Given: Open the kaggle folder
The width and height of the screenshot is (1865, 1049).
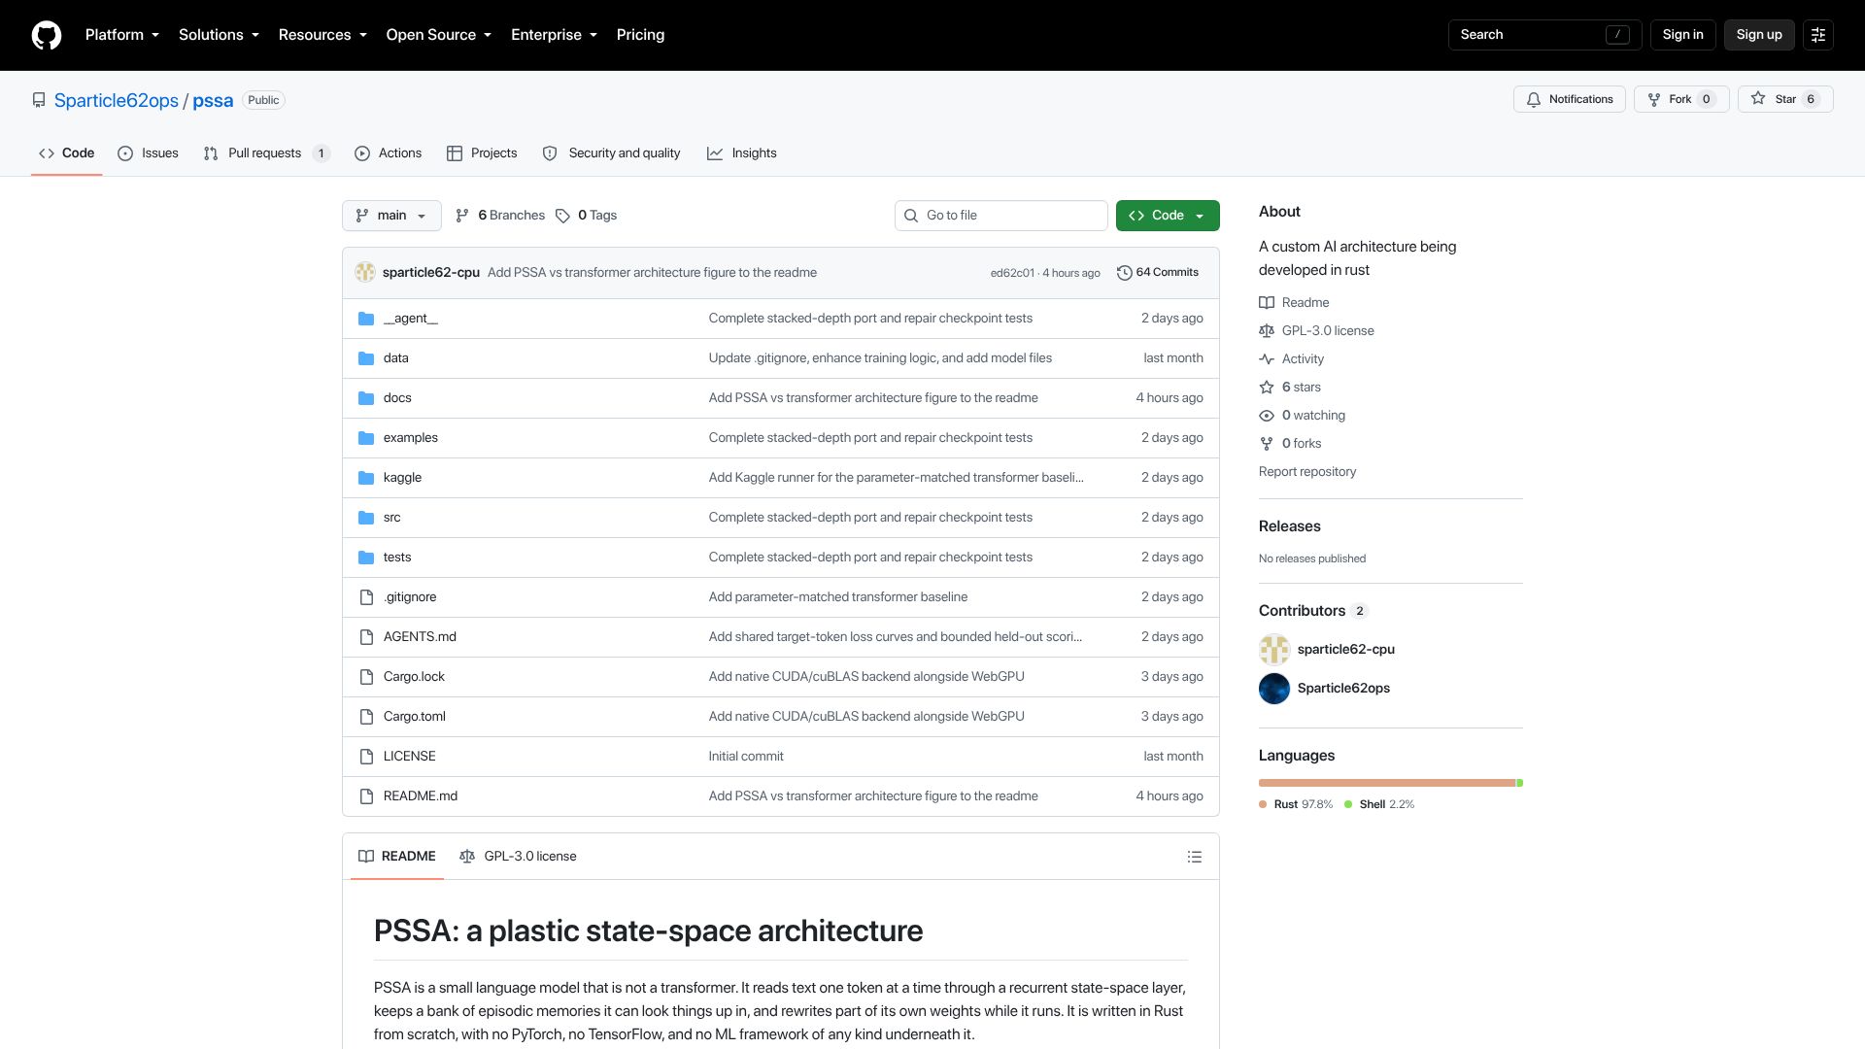Looking at the screenshot, I should click(402, 478).
